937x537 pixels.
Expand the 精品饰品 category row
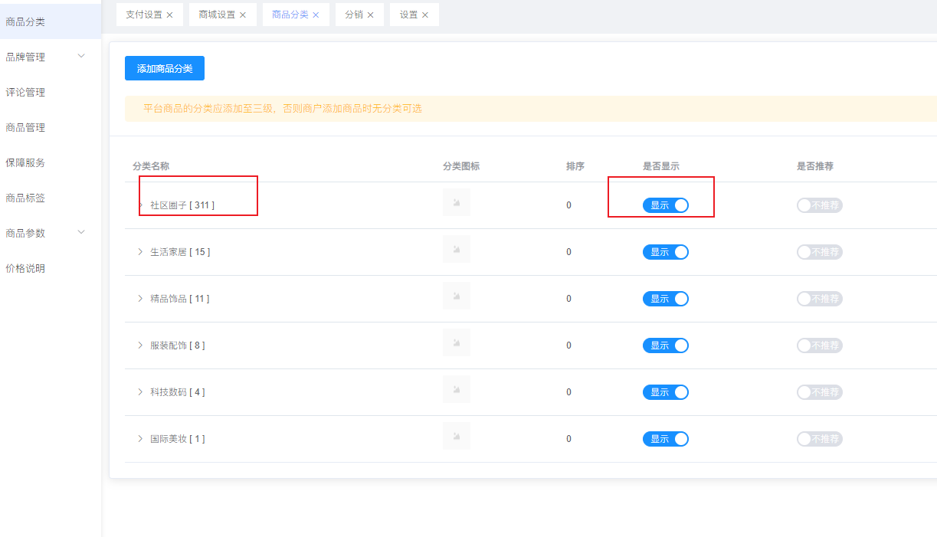[x=141, y=299]
